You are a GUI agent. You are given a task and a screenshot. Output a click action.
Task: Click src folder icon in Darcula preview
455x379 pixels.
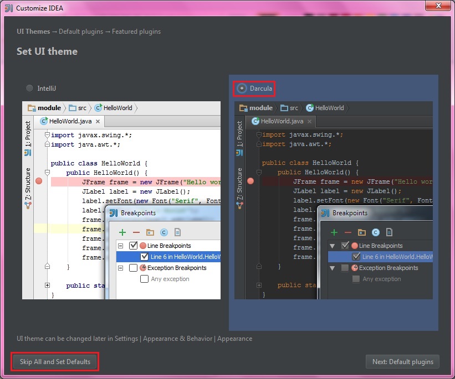coord(284,108)
